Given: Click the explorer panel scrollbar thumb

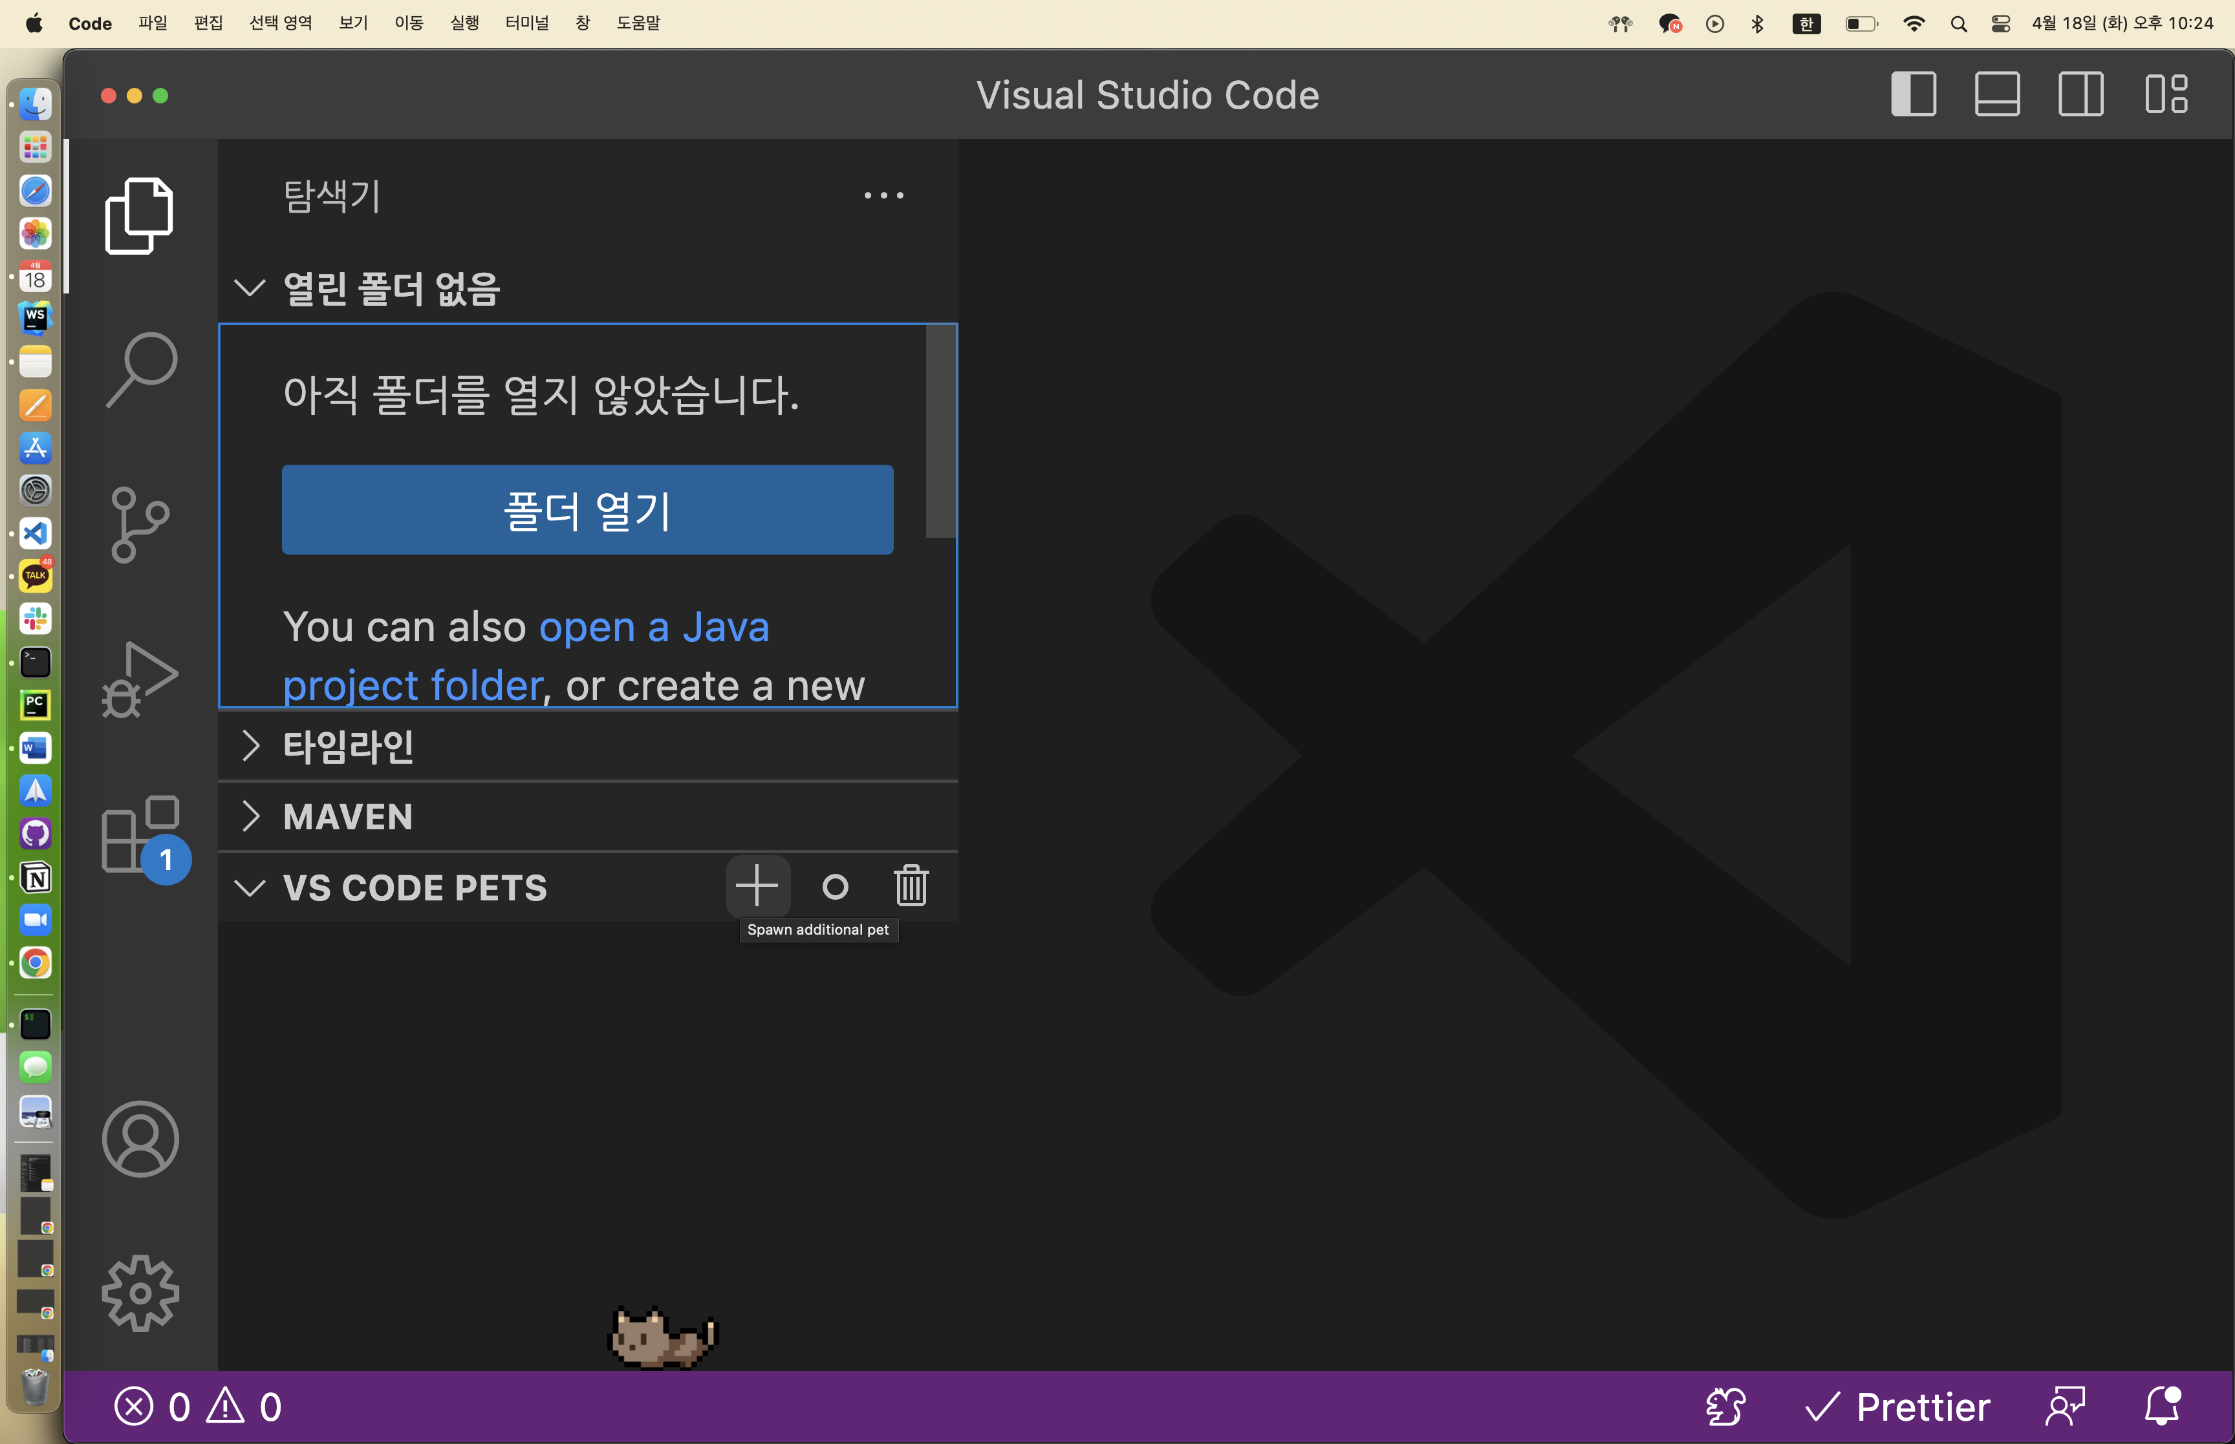Looking at the screenshot, I should 940,431.
